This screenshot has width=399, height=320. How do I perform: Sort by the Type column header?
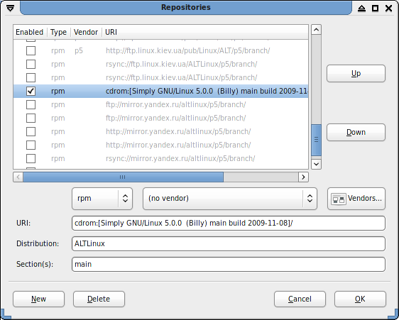click(x=58, y=32)
